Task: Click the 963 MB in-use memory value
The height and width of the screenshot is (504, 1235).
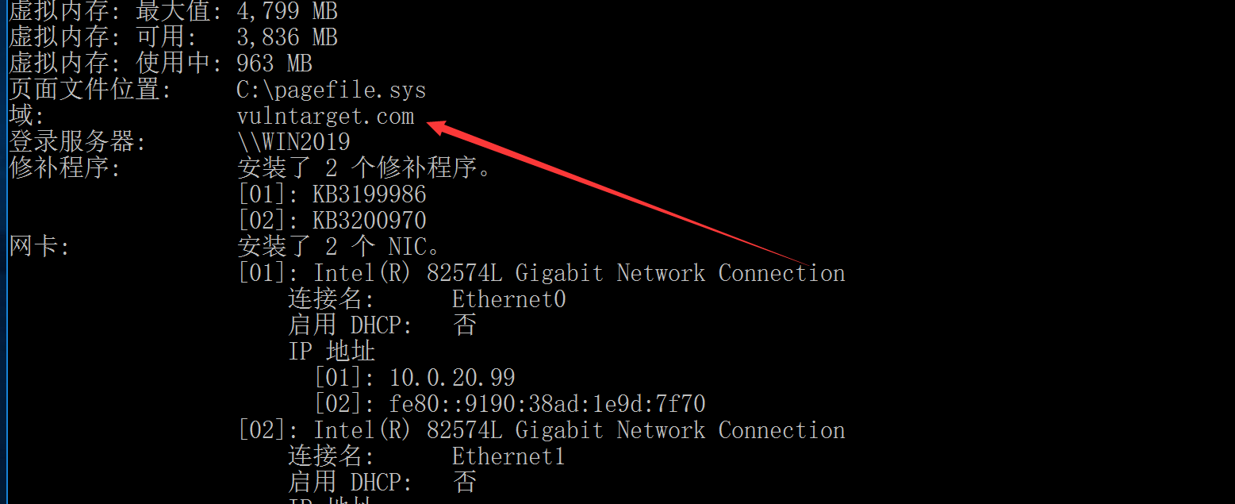Action: pos(274,63)
